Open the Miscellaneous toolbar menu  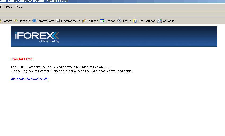(x=70, y=21)
